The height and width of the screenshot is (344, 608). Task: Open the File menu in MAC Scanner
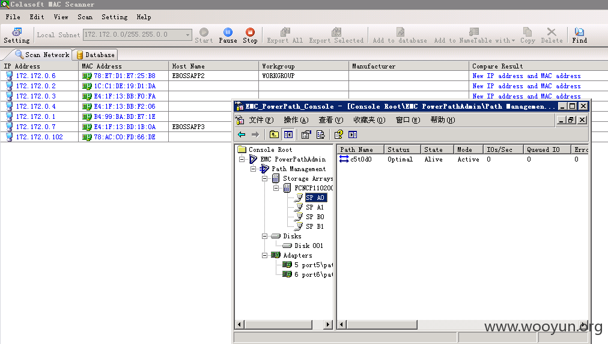[13, 17]
